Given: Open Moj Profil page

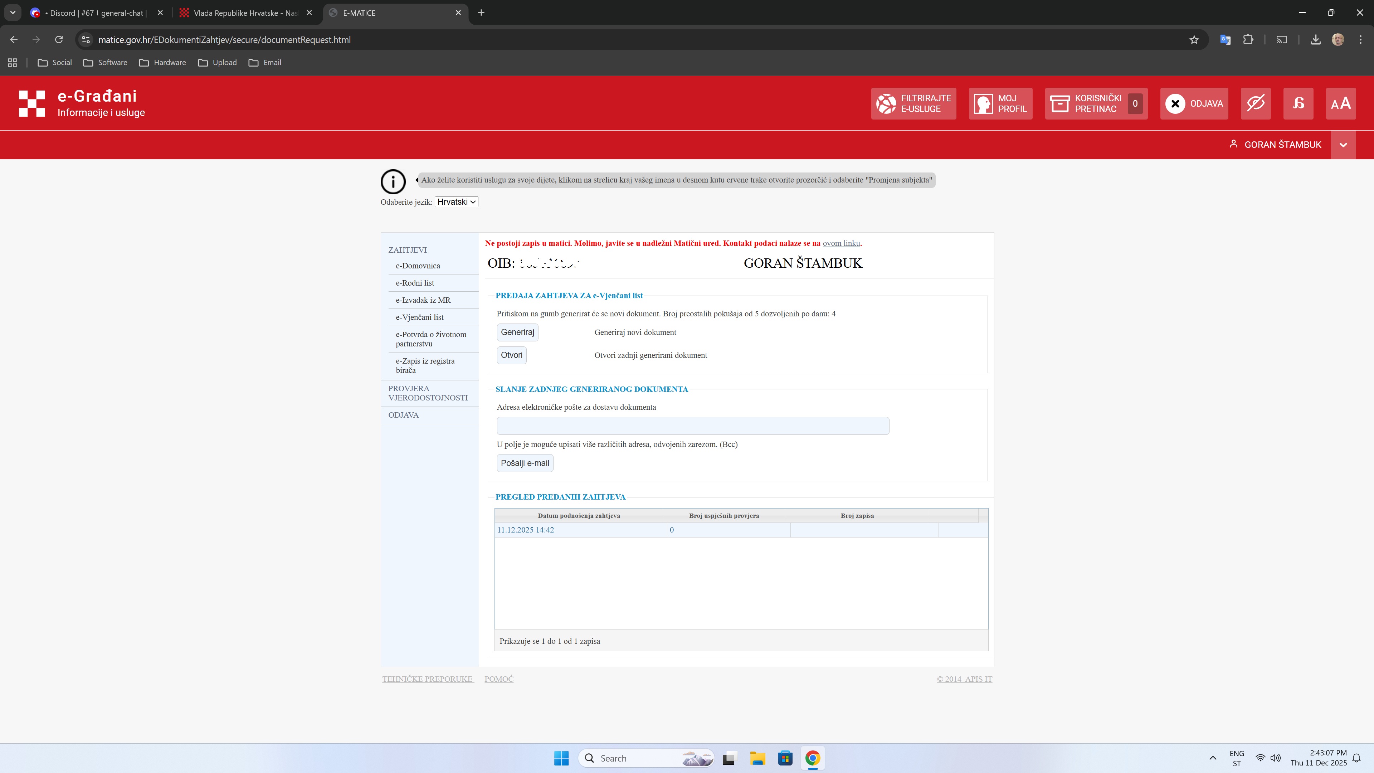Looking at the screenshot, I should point(1000,103).
